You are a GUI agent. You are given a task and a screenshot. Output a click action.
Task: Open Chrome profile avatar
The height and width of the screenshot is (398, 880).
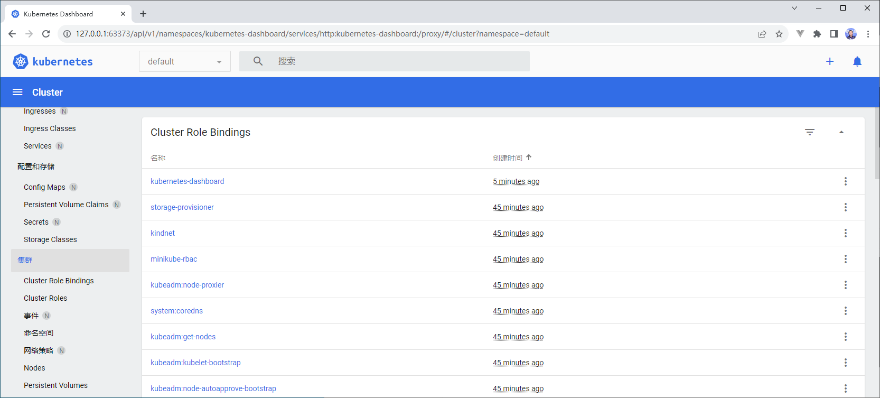[x=851, y=34]
